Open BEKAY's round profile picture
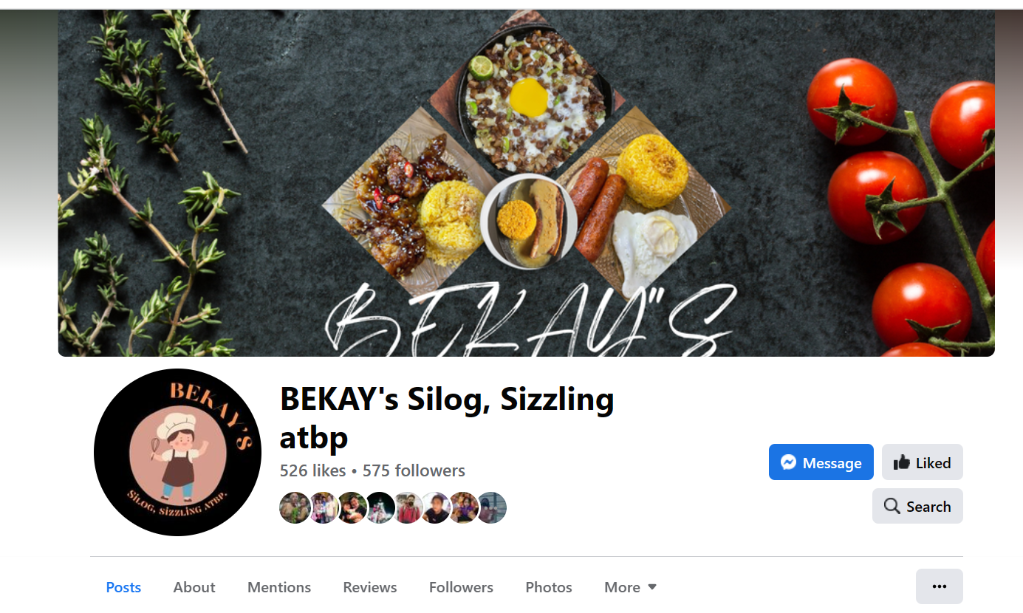The height and width of the screenshot is (613, 1023). point(177,452)
